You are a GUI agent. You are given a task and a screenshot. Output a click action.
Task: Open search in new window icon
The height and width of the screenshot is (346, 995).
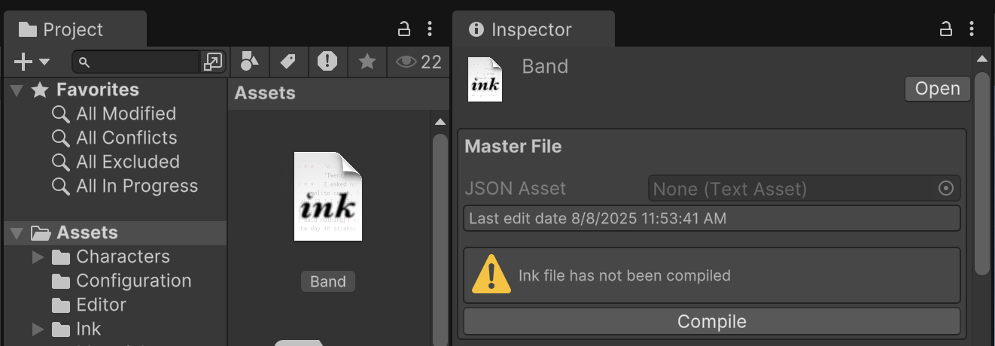[x=213, y=62]
